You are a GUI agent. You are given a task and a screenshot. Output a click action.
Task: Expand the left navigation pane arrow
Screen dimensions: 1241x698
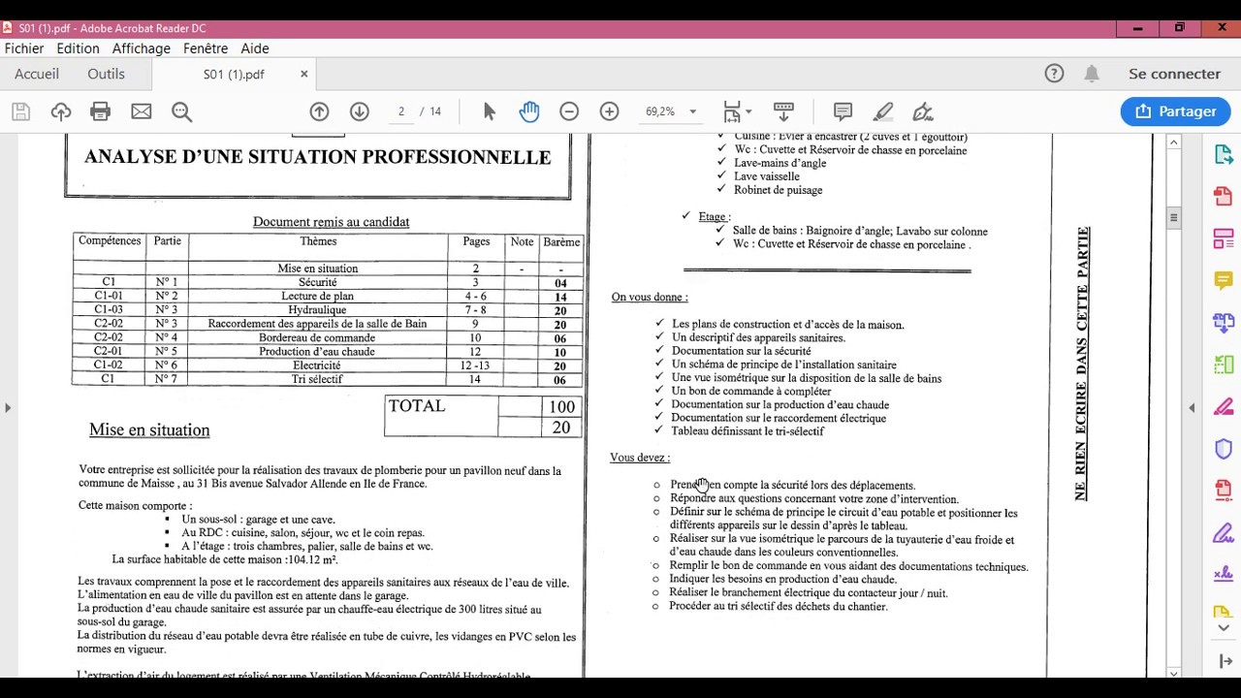(x=8, y=408)
